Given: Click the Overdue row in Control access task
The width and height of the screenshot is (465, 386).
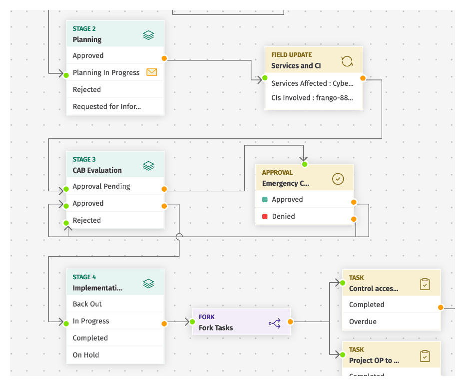Looking at the screenshot, I should (363, 322).
